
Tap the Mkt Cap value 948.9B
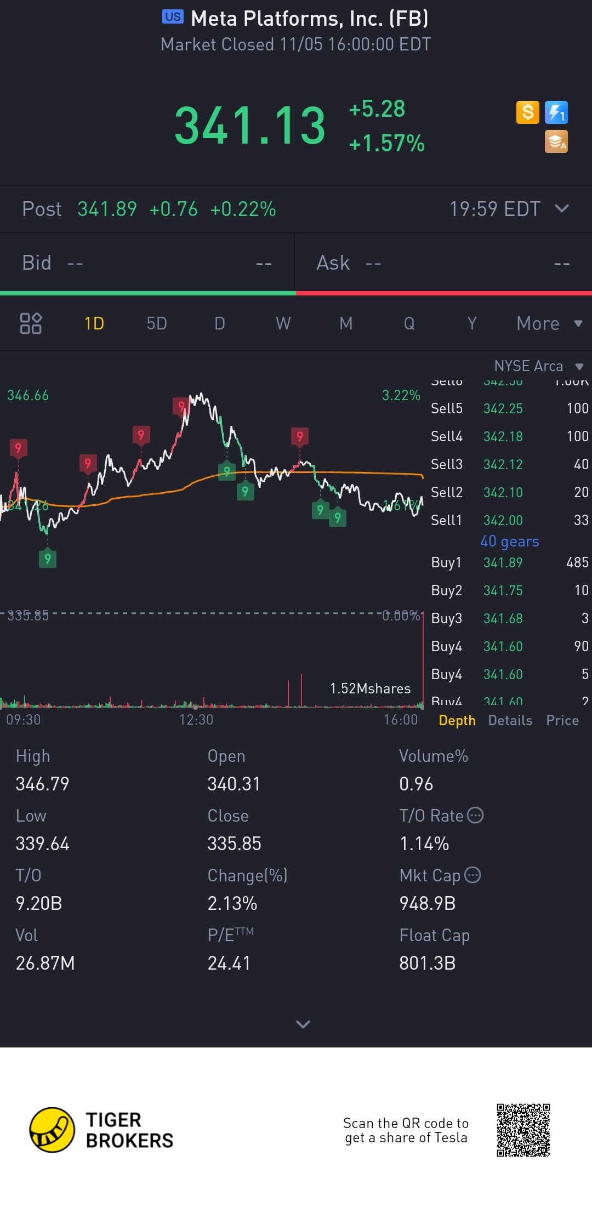[428, 903]
